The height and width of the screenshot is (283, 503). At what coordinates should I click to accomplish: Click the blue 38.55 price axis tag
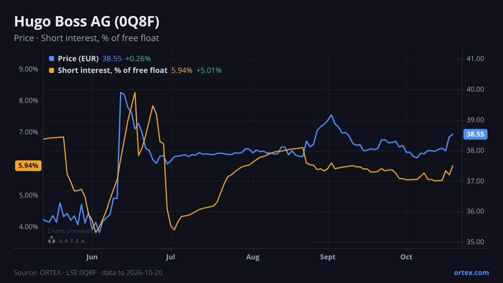pyautogui.click(x=475, y=135)
